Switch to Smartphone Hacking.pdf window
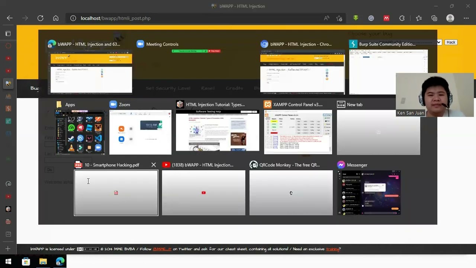The height and width of the screenshot is (268, 476). [116, 193]
